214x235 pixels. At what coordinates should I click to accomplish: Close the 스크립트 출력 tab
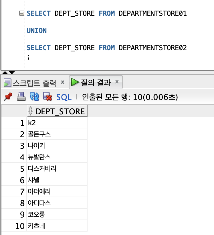[63, 82]
